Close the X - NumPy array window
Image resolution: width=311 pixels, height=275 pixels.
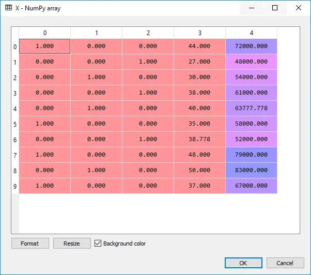click(x=298, y=8)
